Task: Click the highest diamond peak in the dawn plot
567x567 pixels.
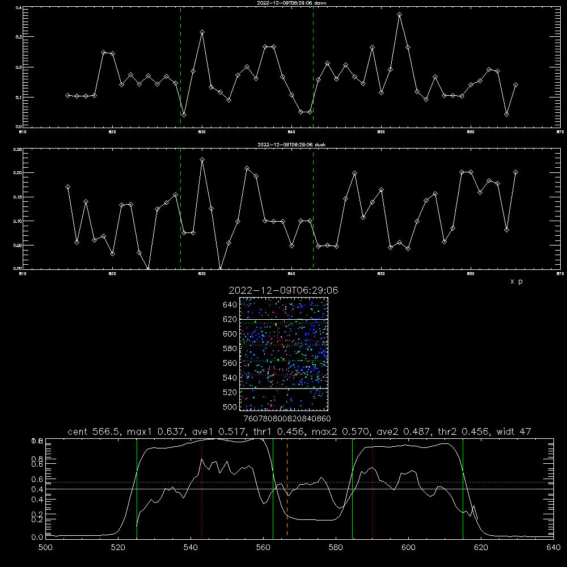Action: click(x=399, y=15)
